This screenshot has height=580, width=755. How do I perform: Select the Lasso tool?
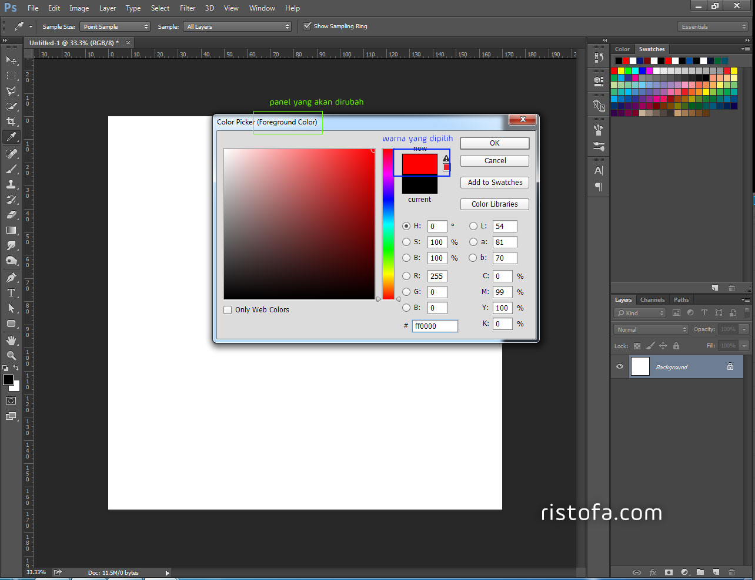tap(11, 91)
